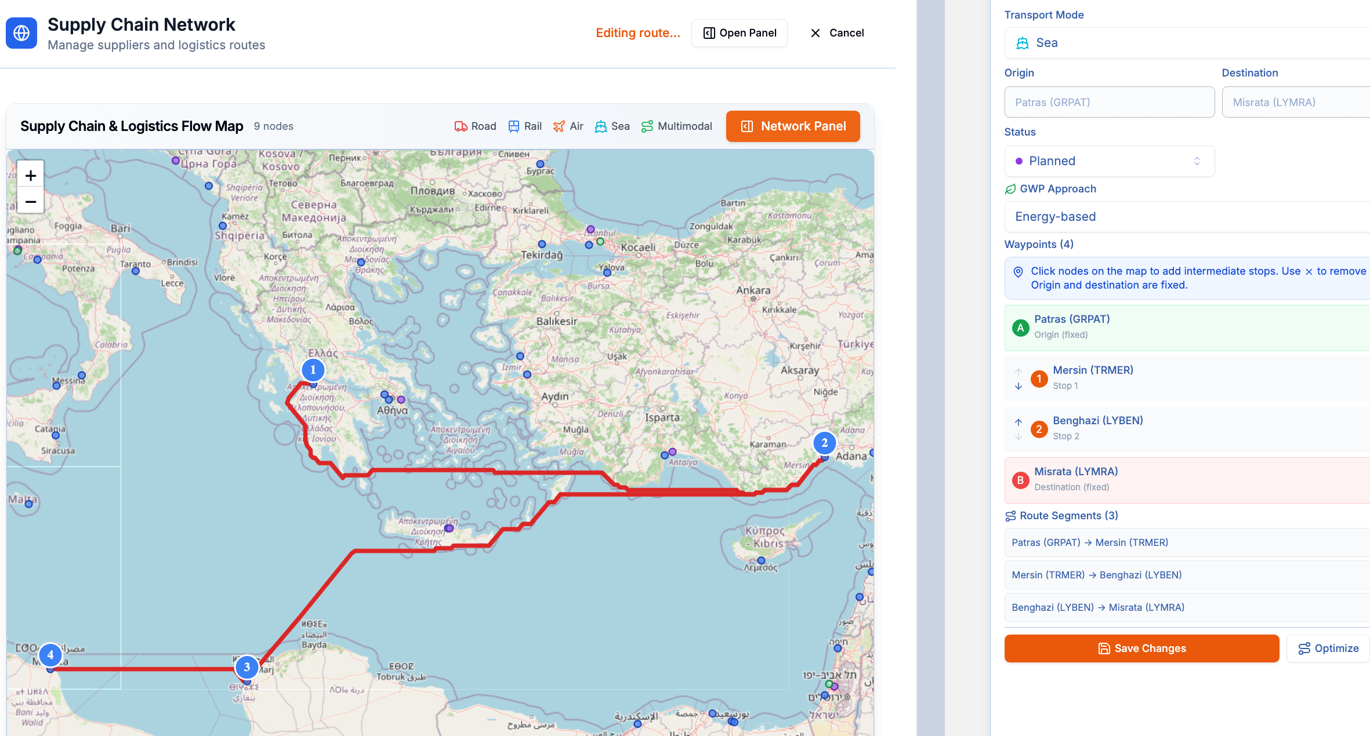1370x736 pixels.
Task: Select the Patras to Mersin segment
Action: pos(1187,542)
